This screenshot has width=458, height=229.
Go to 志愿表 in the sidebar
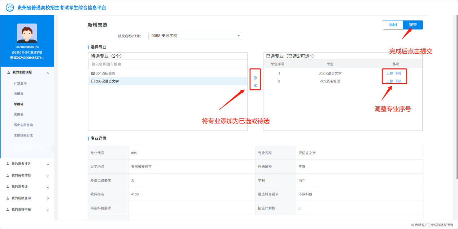[18, 114]
